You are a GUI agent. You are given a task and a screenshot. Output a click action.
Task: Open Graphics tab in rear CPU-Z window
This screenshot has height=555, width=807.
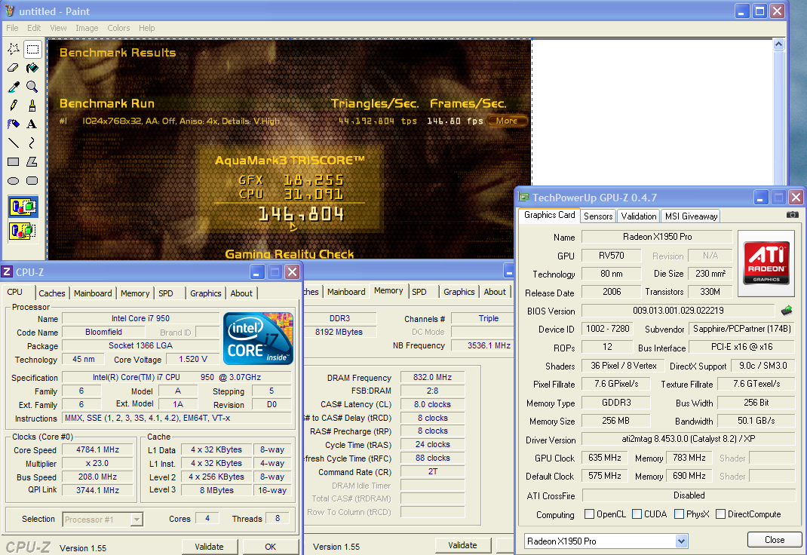(x=459, y=292)
